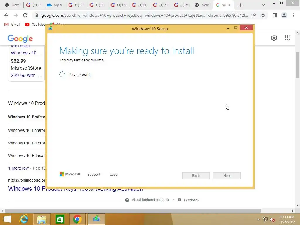Click the Next button in Setup
This screenshot has width=300, height=225.
[x=226, y=176]
